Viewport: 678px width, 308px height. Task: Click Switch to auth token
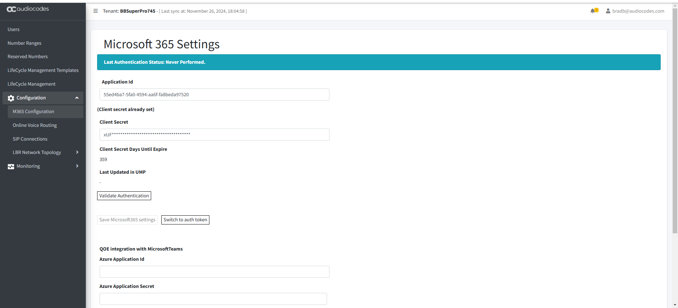point(185,220)
